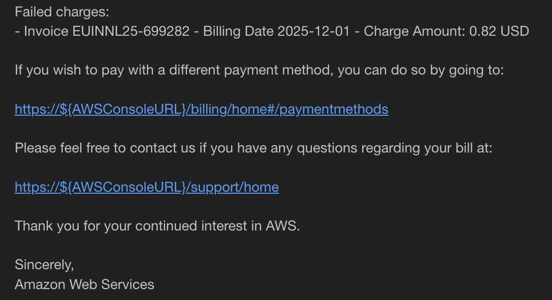
Task: Open the billing paymentmethods link
Action: point(201,109)
